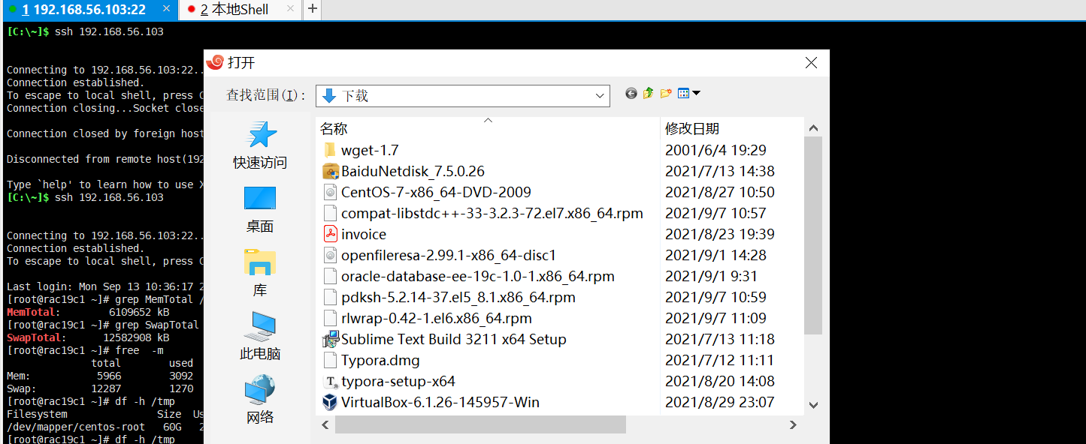Click the date 2001/6/4 19:29 cell
The width and height of the screenshot is (1086, 444).
715,150
